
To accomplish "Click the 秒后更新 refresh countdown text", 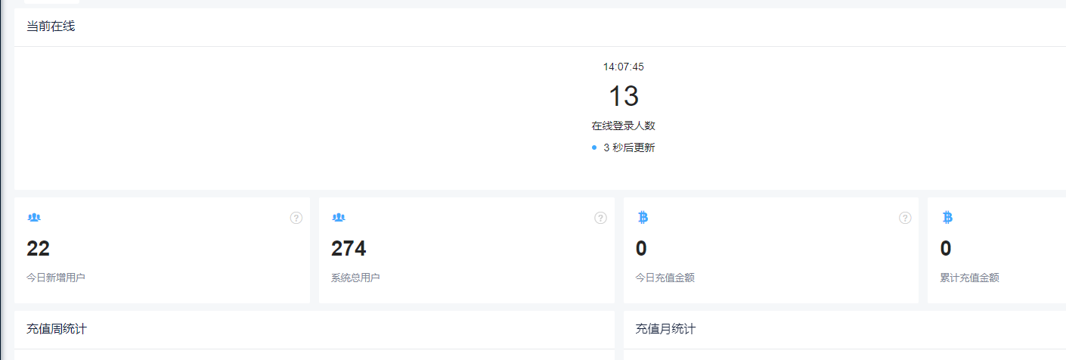I will point(629,147).
